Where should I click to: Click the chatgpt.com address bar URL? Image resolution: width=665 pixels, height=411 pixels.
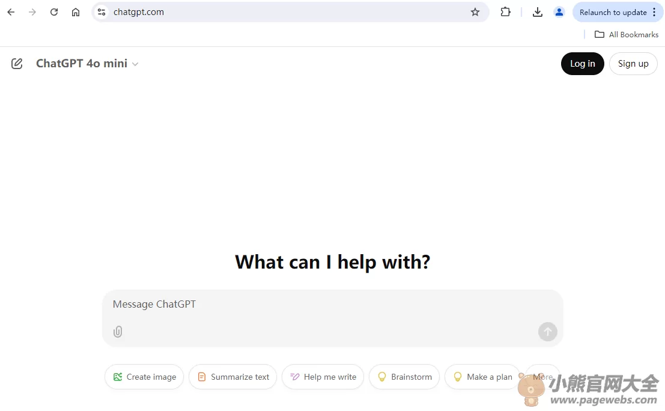[139, 12]
